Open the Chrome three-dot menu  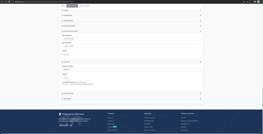261,2
